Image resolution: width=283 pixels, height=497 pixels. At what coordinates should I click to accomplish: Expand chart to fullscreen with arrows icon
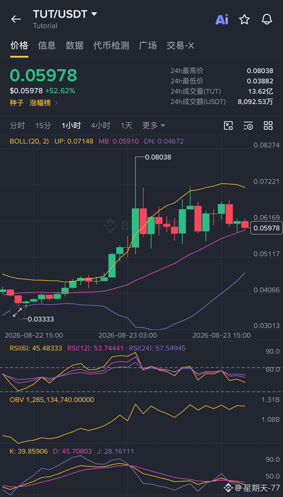click(x=17, y=312)
